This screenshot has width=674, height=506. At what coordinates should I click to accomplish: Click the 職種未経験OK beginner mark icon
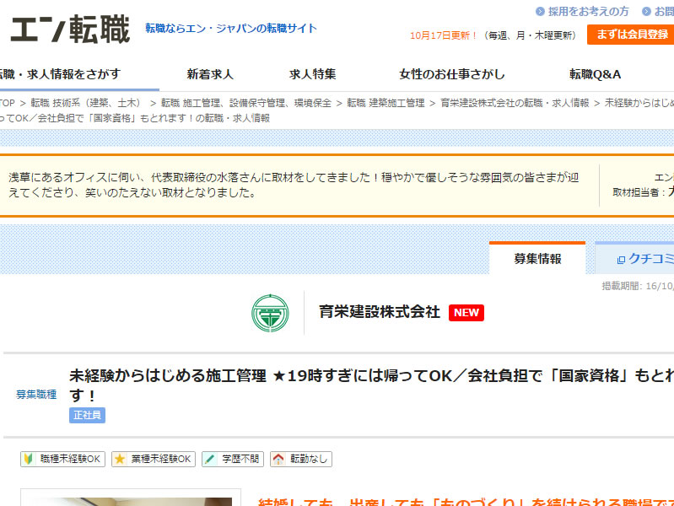29,459
